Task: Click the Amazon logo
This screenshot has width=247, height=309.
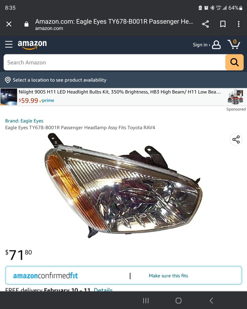Action: (32, 45)
